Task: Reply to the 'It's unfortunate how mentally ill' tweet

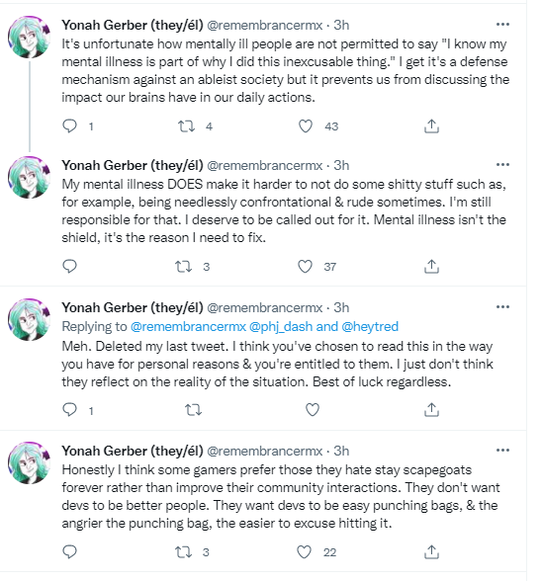Action: (x=69, y=126)
